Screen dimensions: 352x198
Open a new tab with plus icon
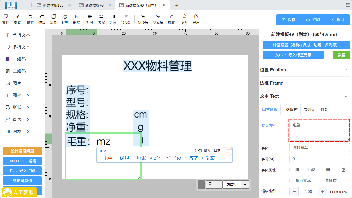click(177, 5)
